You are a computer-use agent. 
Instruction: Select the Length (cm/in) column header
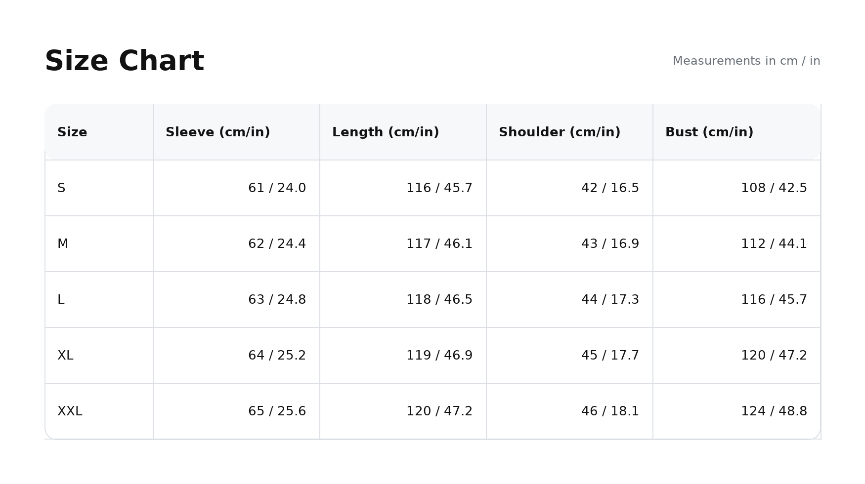pyautogui.click(x=386, y=132)
